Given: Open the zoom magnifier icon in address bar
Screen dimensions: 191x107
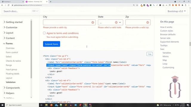Looking at the screenshot, I should coord(134,5).
